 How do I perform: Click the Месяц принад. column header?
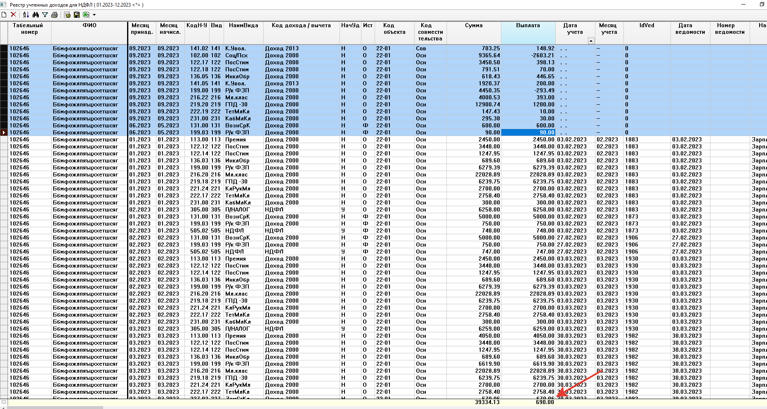click(x=142, y=33)
